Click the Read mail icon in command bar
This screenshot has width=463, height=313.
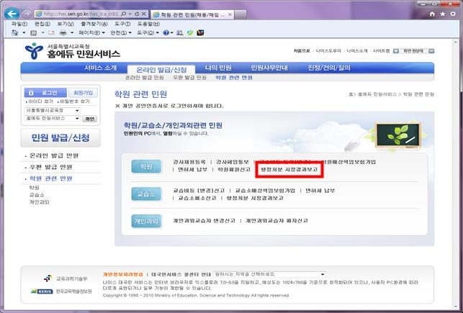tap(51, 33)
